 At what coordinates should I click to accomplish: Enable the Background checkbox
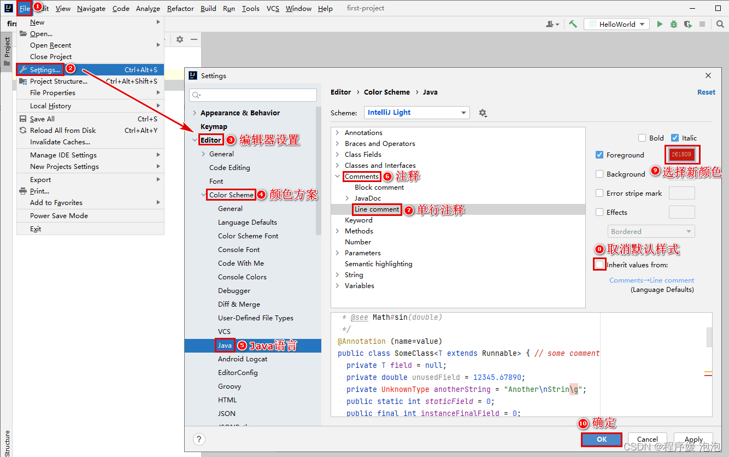tap(600, 174)
